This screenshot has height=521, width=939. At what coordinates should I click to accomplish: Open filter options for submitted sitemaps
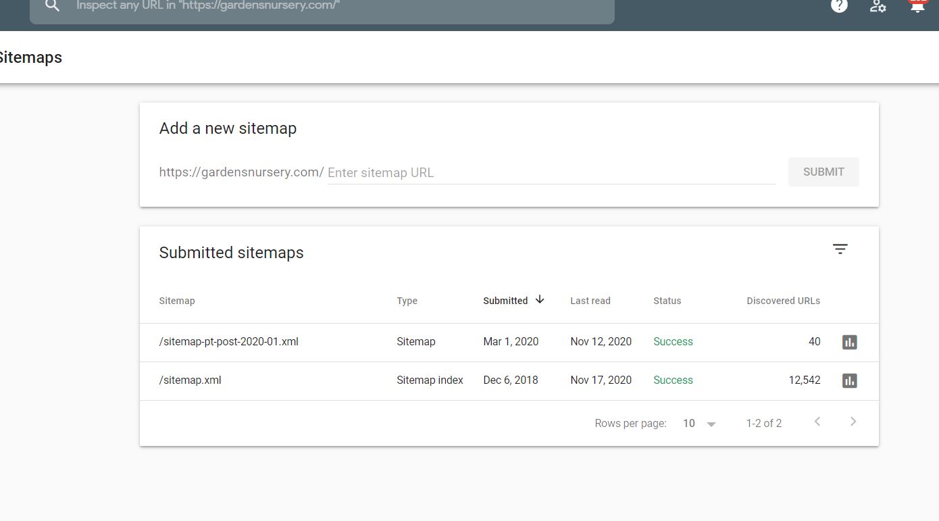click(x=840, y=249)
